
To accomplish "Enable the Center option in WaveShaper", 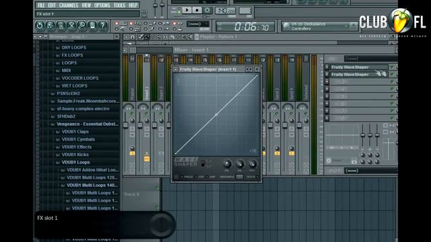I will tap(253, 177).
